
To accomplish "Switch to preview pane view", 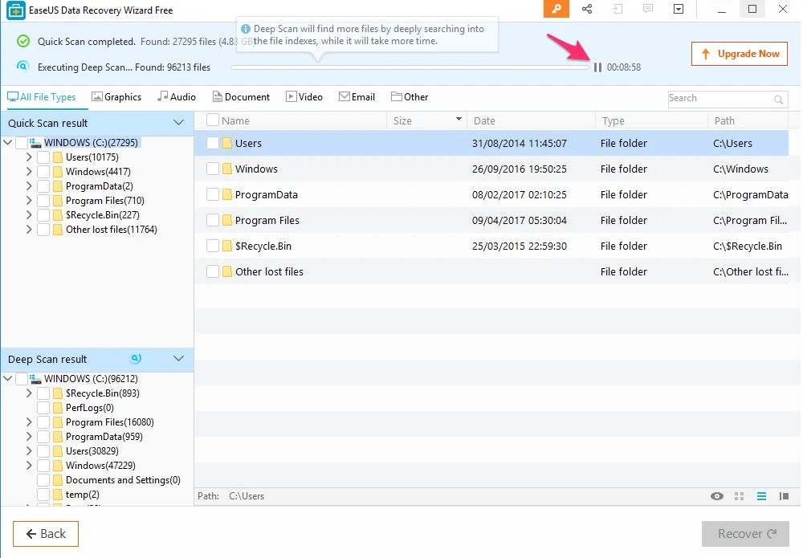I will point(784,496).
